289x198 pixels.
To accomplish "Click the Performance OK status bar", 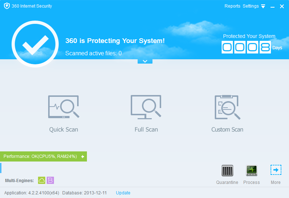I will click(x=40, y=156).
